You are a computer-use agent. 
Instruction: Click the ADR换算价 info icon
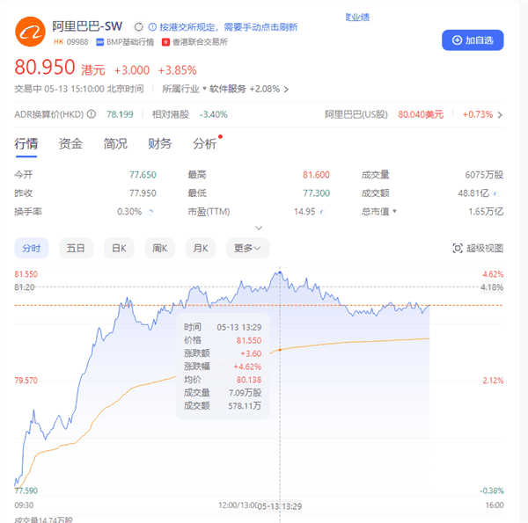[92, 114]
